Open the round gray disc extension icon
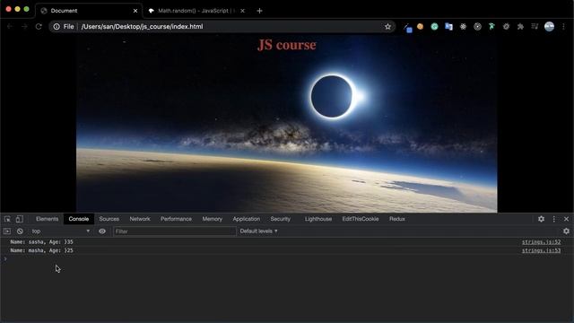The image size is (574, 323). click(x=477, y=26)
